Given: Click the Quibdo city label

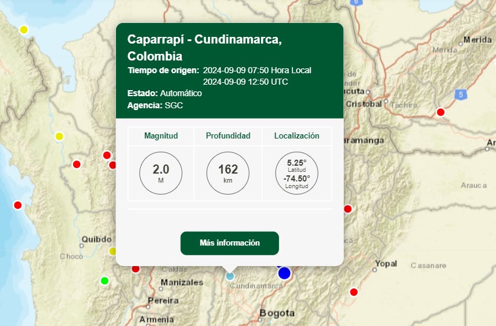Looking at the screenshot, I should 97,239.
